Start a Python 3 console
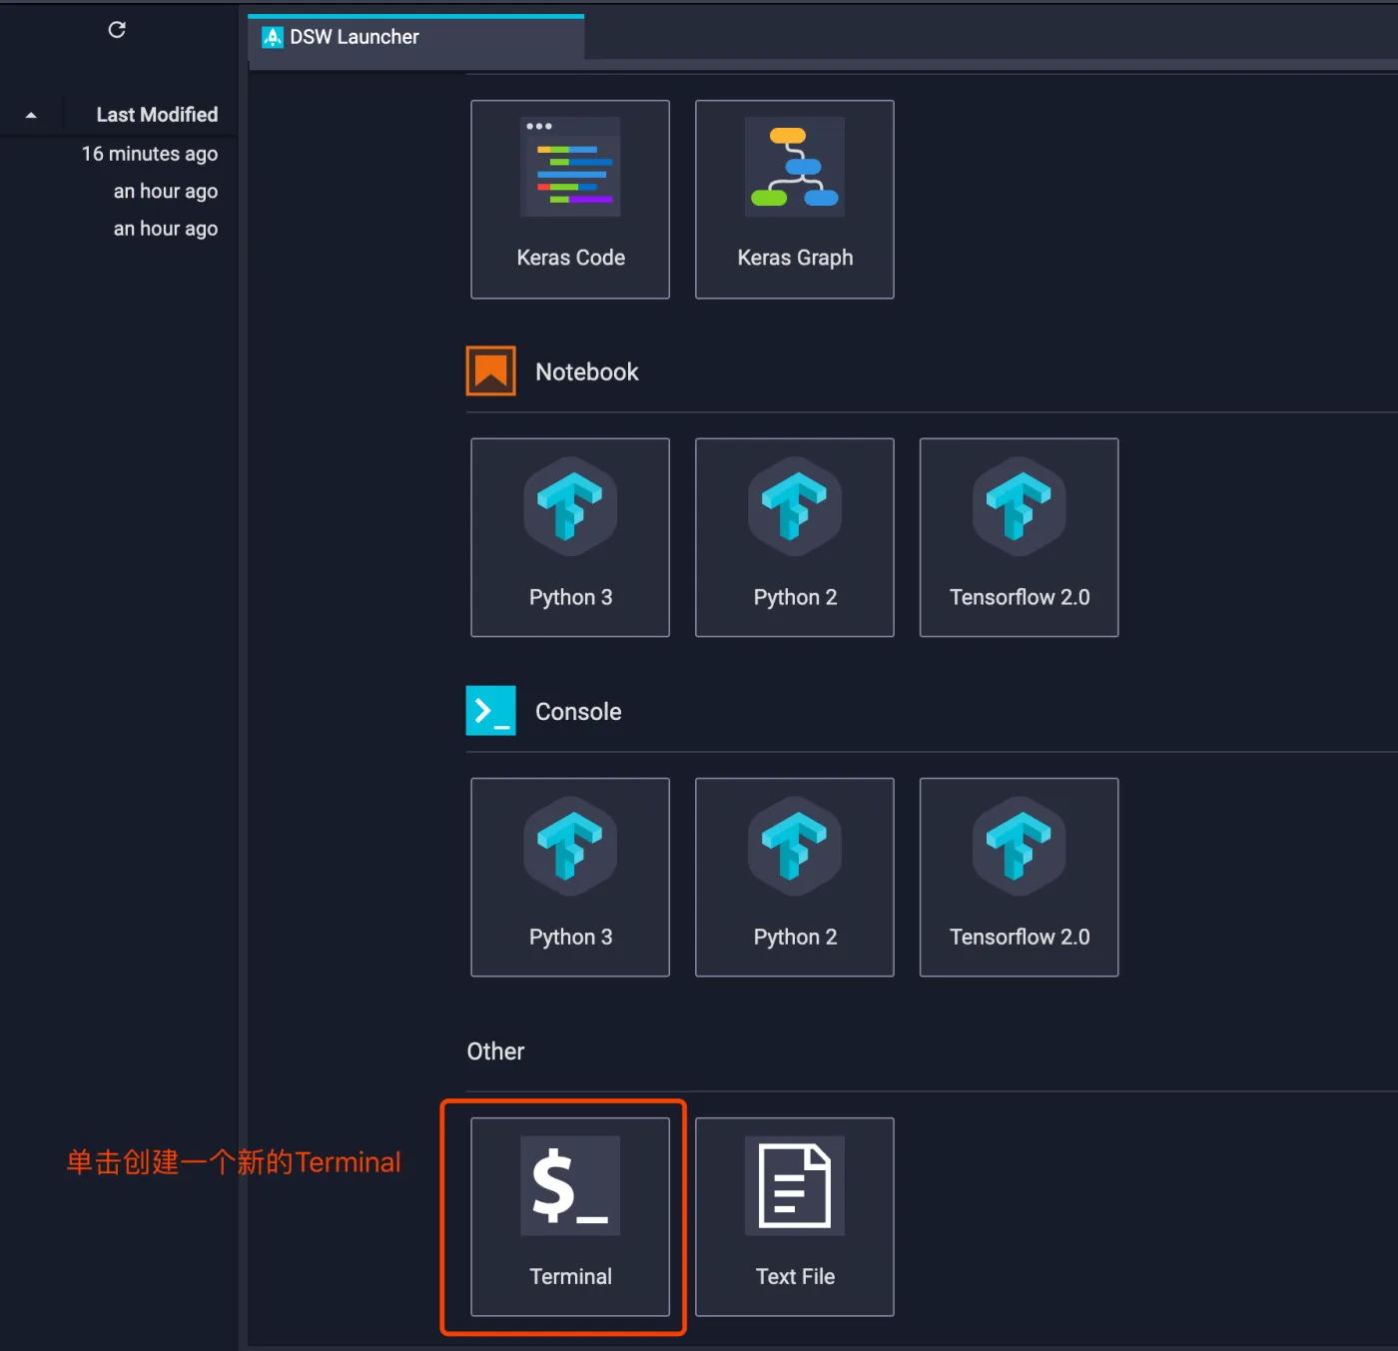The height and width of the screenshot is (1351, 1398). pos(570,877)
